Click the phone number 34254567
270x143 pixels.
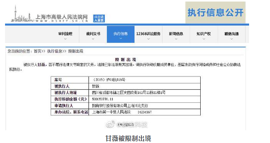point(144,112)
